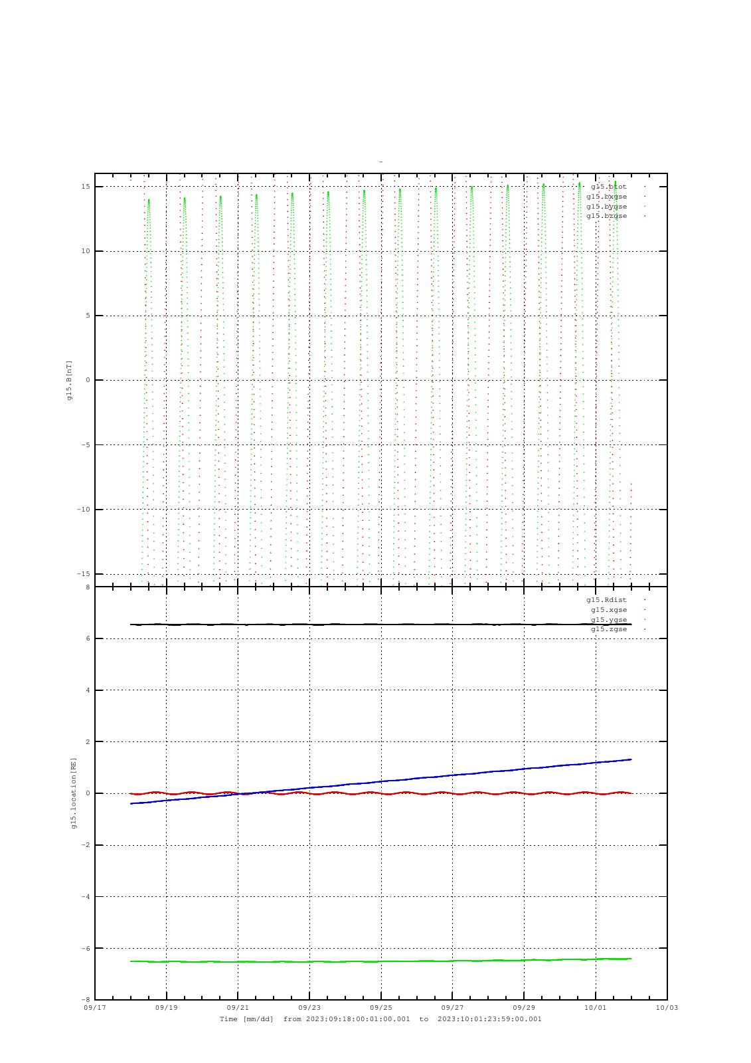
Task: Click the 09/25 date tick label
Action: pos(381,1008)
